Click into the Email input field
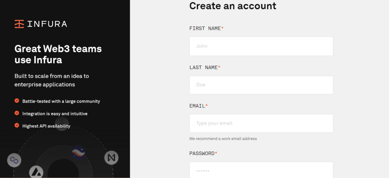389x178 pixels. click(x=261, y=123)
